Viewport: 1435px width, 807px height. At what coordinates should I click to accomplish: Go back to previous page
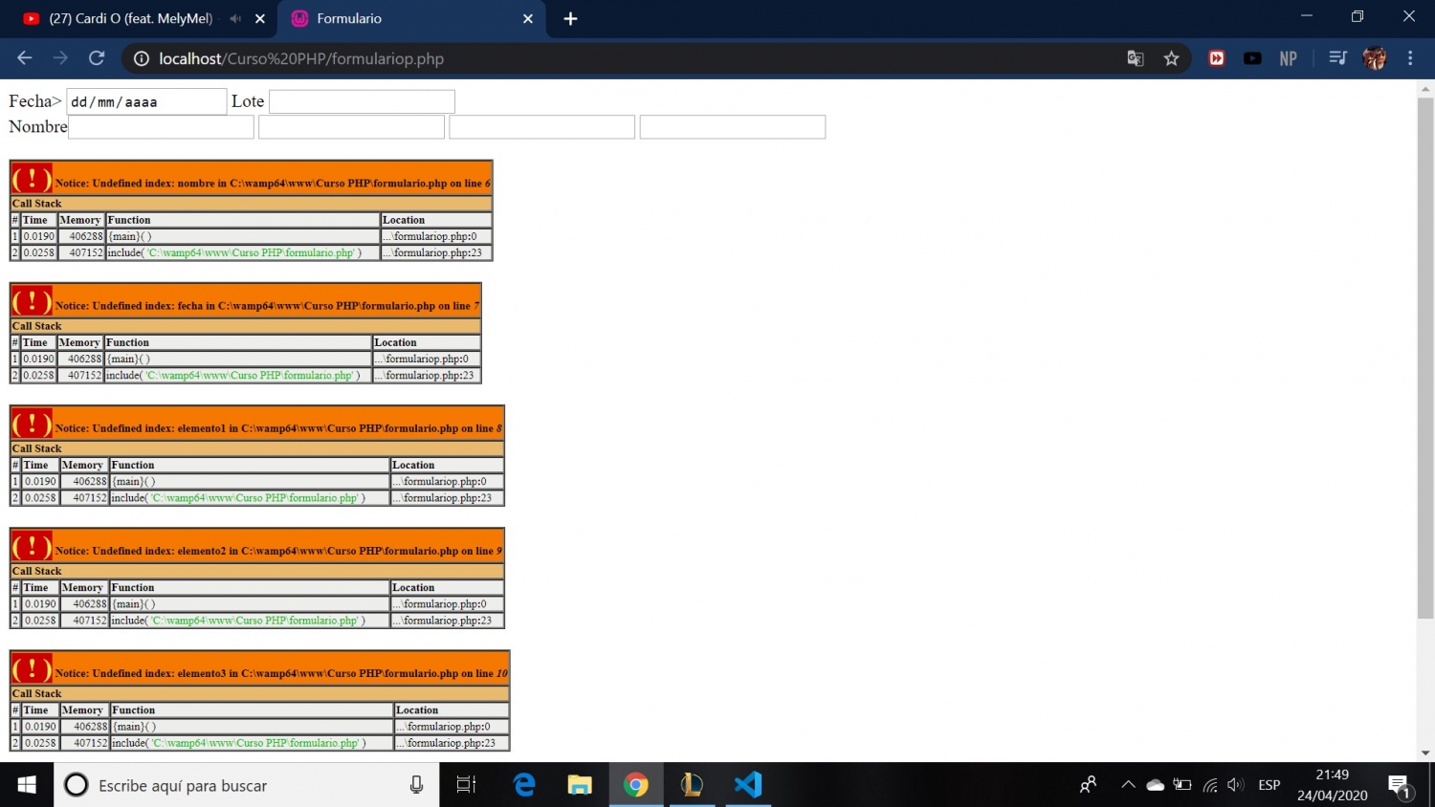(25, 58)
